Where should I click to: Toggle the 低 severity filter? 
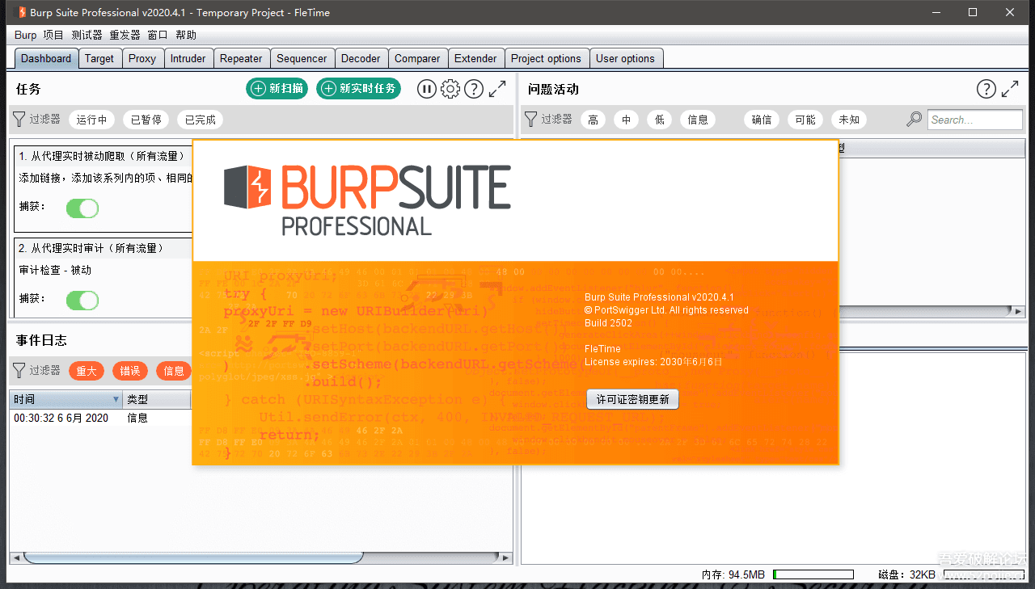660,120
